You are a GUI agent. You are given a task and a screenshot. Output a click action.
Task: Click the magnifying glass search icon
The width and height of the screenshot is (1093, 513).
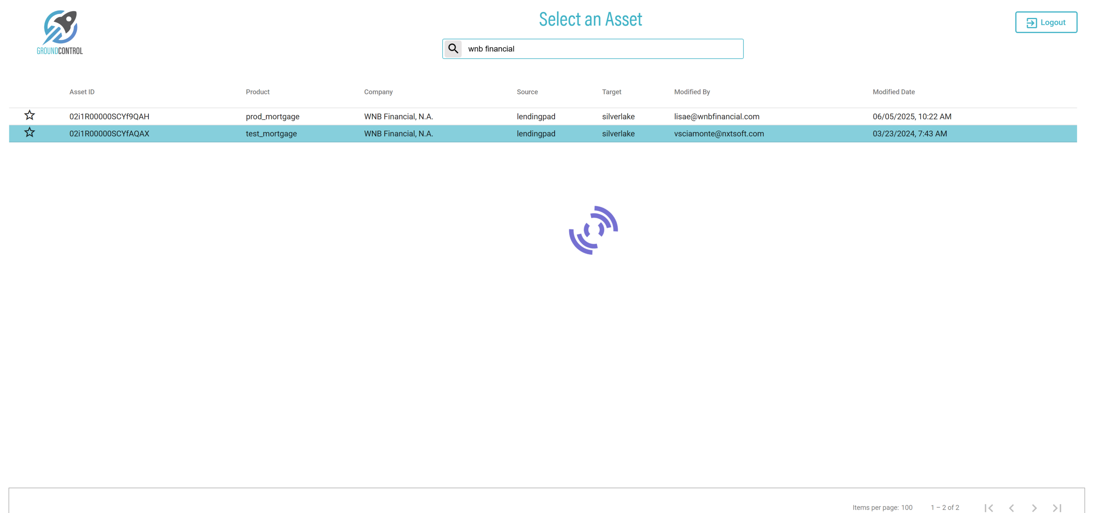453,49
